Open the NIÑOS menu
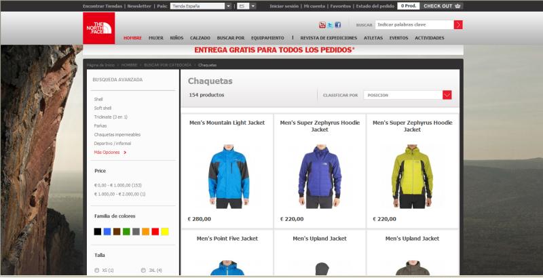 coord(176,38)
